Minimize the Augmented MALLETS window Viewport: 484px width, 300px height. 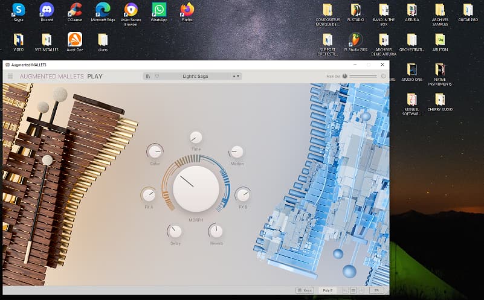(355, 65)
